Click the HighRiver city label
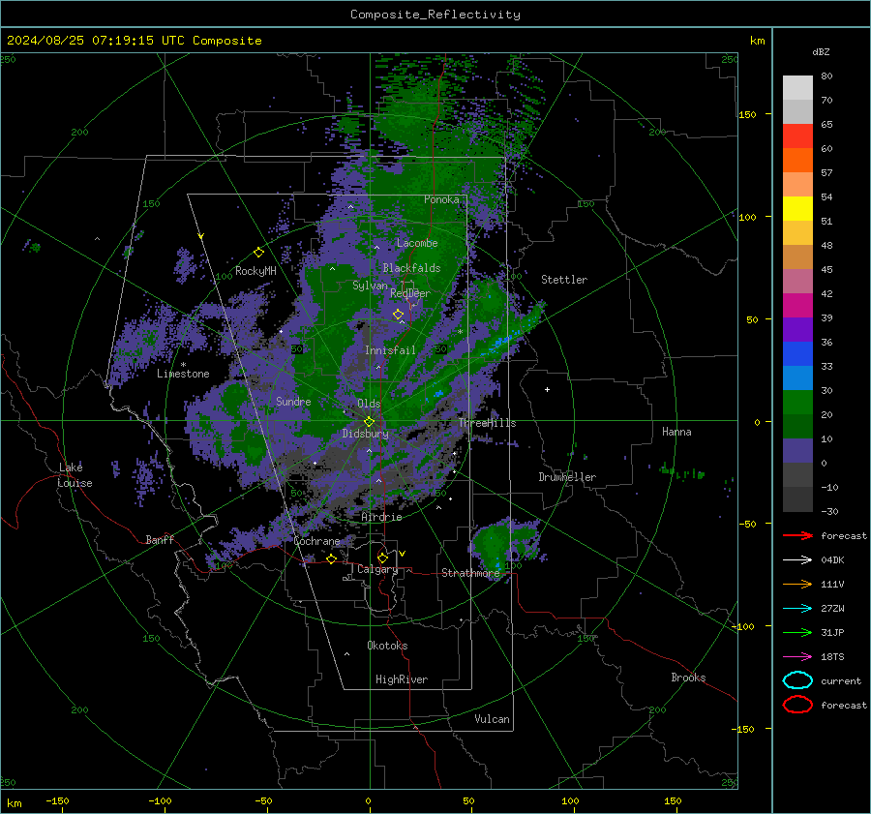Screen dimensions: 871x814 [402, 679]
